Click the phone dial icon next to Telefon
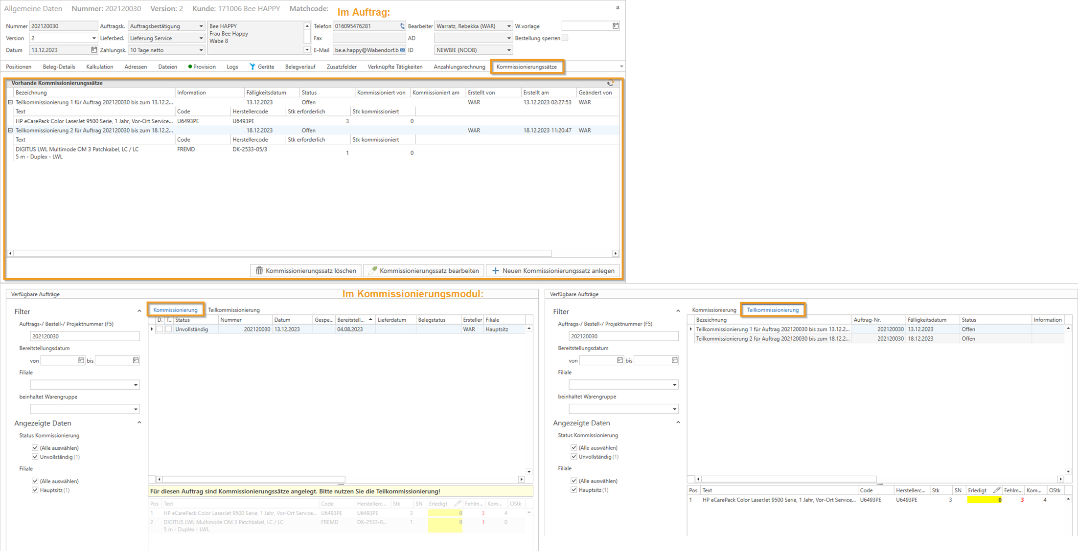 point(402,26)
